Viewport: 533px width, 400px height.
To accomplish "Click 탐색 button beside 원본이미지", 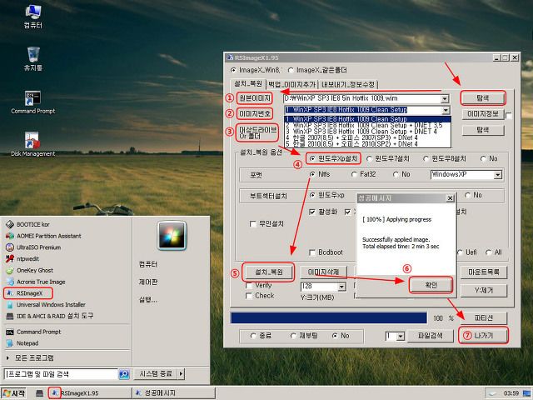I will click(483, 98).
